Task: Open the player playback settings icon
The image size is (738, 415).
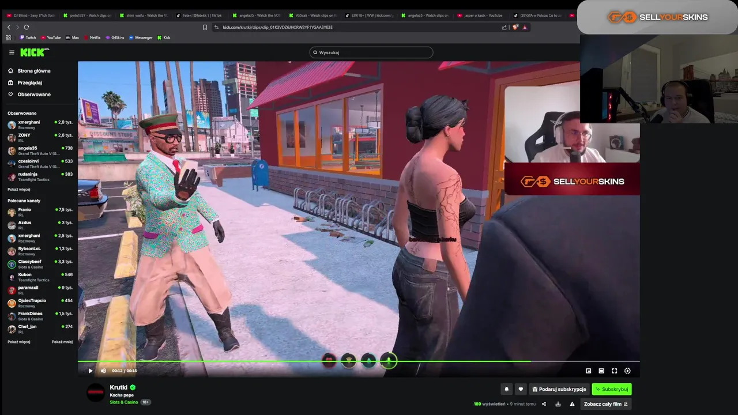Action: (628, 371)
